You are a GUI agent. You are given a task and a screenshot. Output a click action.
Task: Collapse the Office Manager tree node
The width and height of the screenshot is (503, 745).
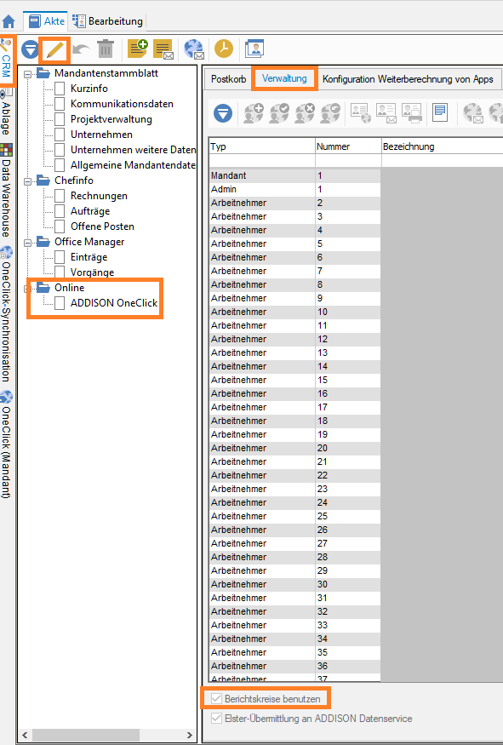(27, 243)
